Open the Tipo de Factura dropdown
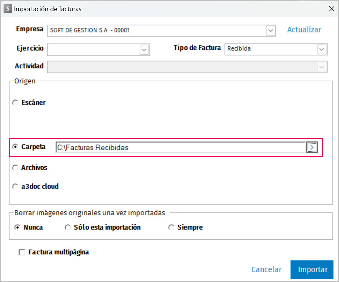The width and height of the screenshot is (339, 282). click(322, 49)
